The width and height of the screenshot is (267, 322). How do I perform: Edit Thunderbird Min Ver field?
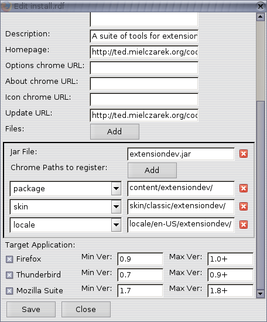pyautogui.click(x=141, y=274)
